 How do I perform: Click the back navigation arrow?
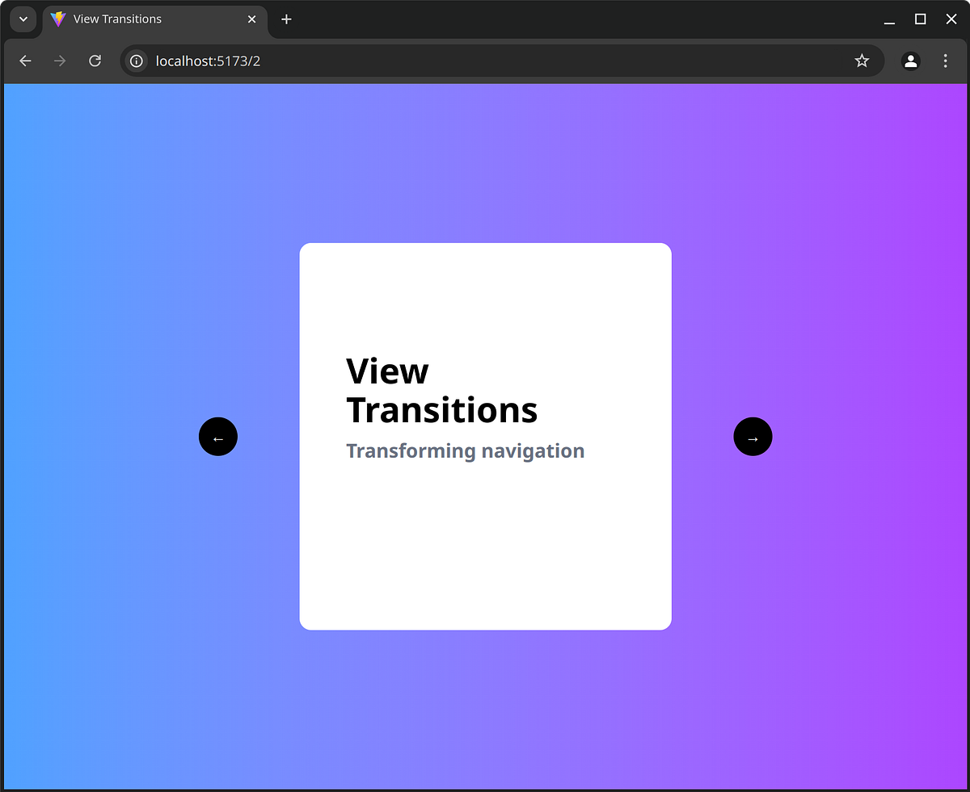[25, 61]
